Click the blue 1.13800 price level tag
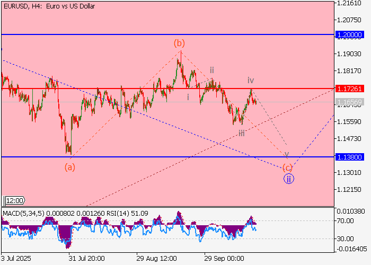The image size is (371, 265). [x=350, y=157]
